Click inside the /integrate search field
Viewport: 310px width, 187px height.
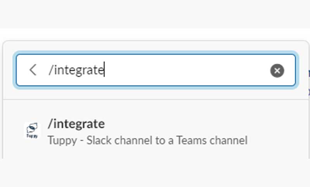pos(156,70)
